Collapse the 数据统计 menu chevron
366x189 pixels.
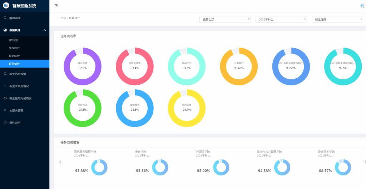(x=45, y=30)
